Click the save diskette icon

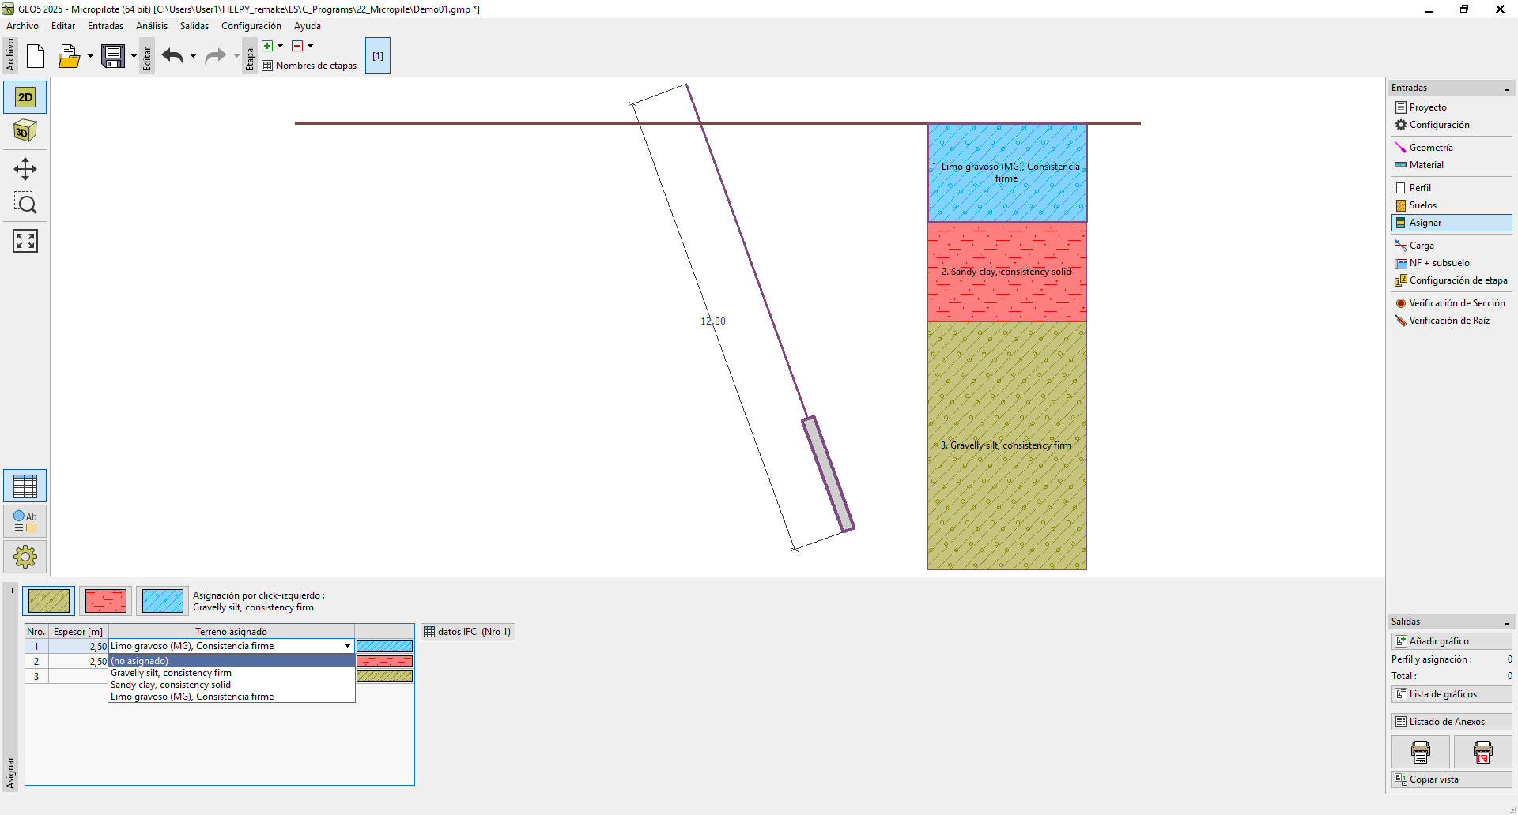113,56
